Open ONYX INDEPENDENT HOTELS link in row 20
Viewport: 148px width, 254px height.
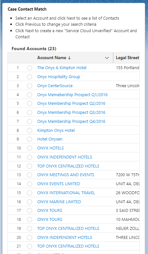[x=65, y=238]
